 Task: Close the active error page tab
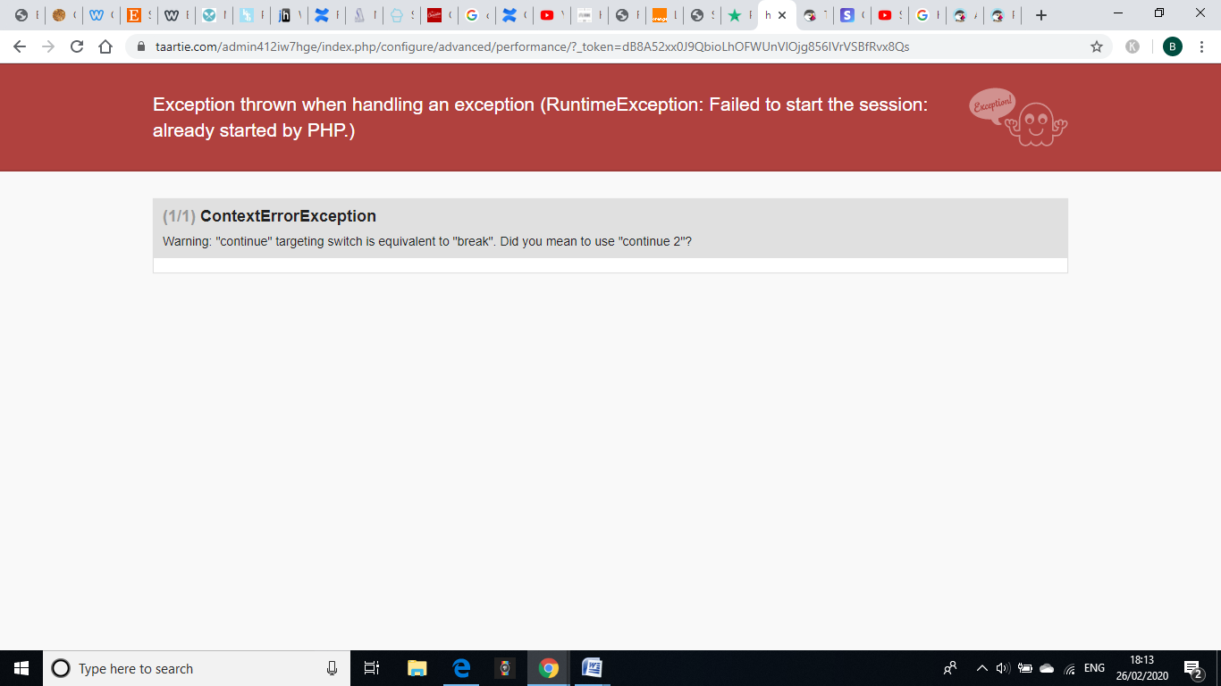tap(782, 15)
